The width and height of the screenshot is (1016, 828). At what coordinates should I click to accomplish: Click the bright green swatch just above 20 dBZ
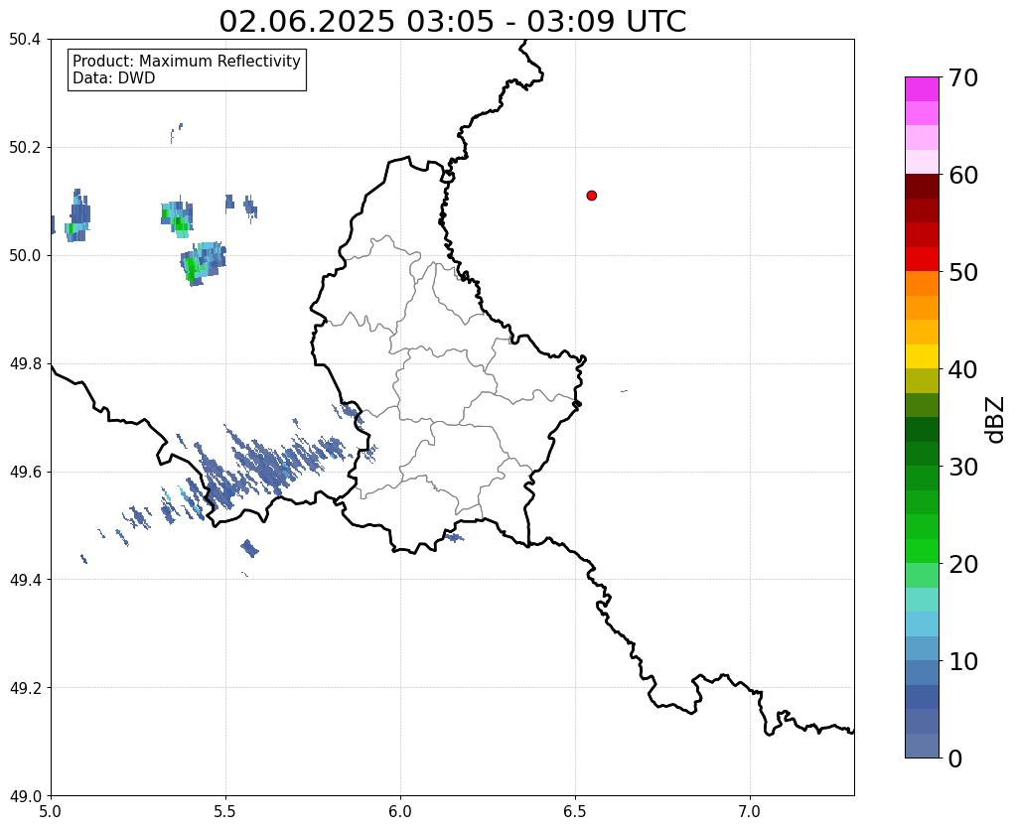click(922, 551)
